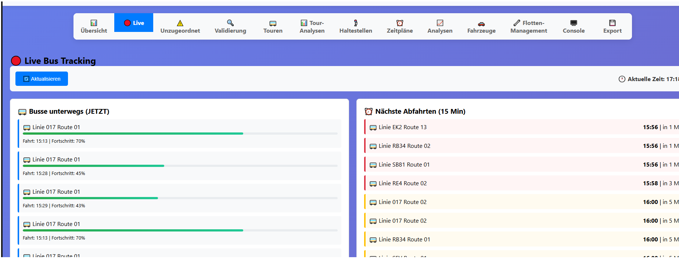Click the Zeitpläne alarm clock icon
Viewport: 679px width, 259px height.
[x=400, y=23]
